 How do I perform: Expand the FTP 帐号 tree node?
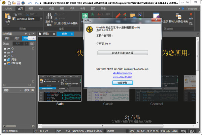(x=5, y=63)
